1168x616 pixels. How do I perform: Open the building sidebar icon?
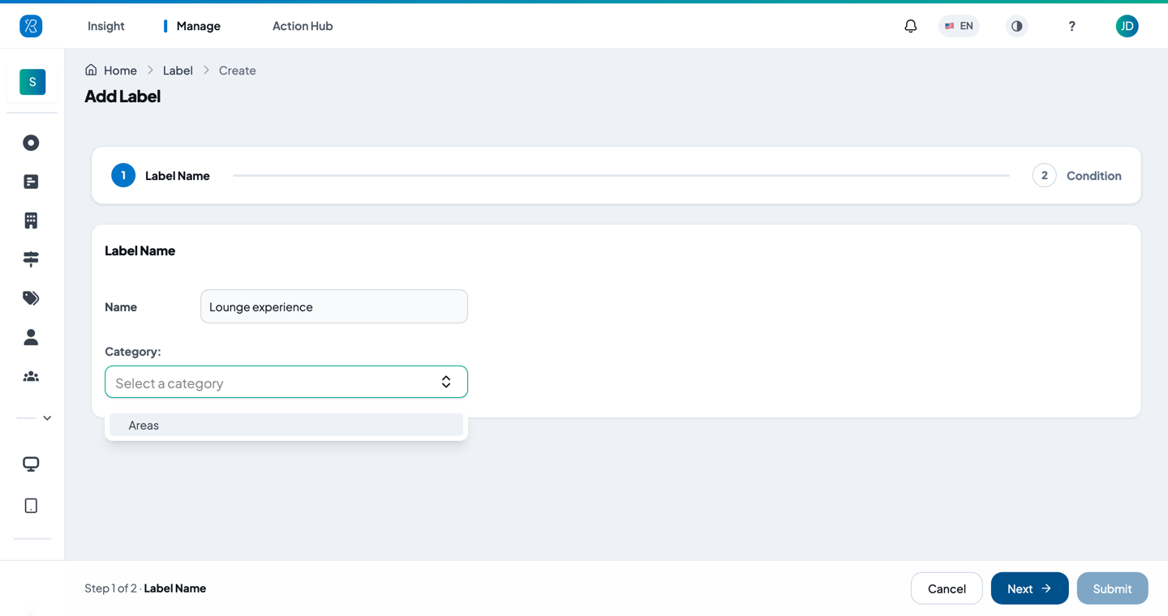tap(31, 220)
